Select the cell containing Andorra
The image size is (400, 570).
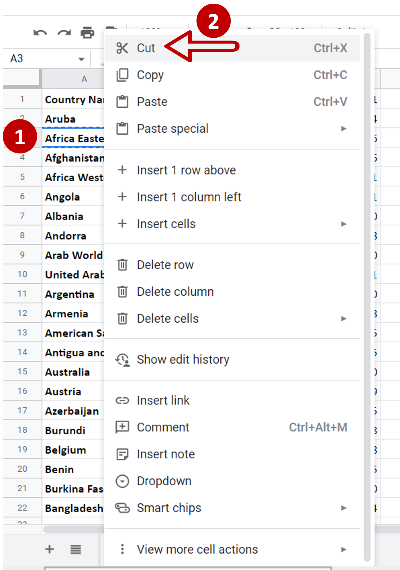click(73, 235)
